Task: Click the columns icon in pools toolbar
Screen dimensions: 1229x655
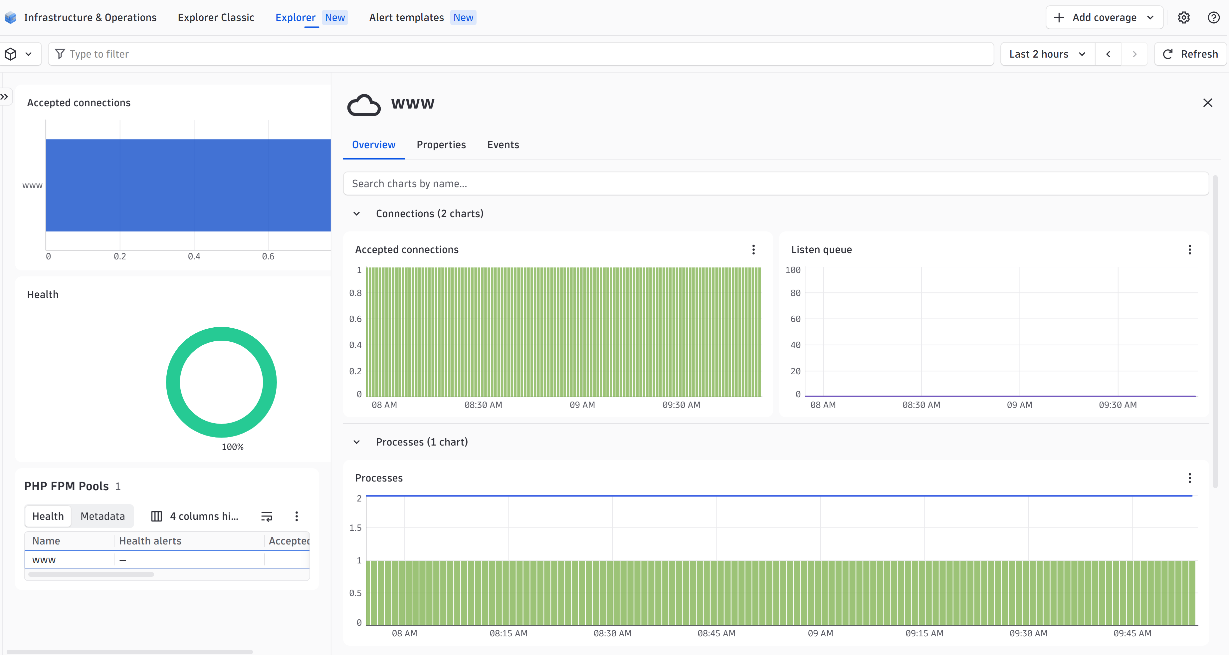Action: (x=156, y=516)
